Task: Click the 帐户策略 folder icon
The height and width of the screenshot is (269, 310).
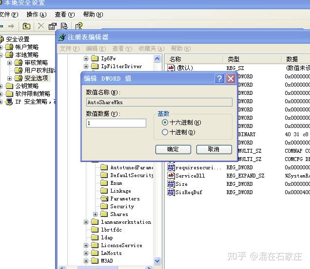Action: click(x=9, y=47)
